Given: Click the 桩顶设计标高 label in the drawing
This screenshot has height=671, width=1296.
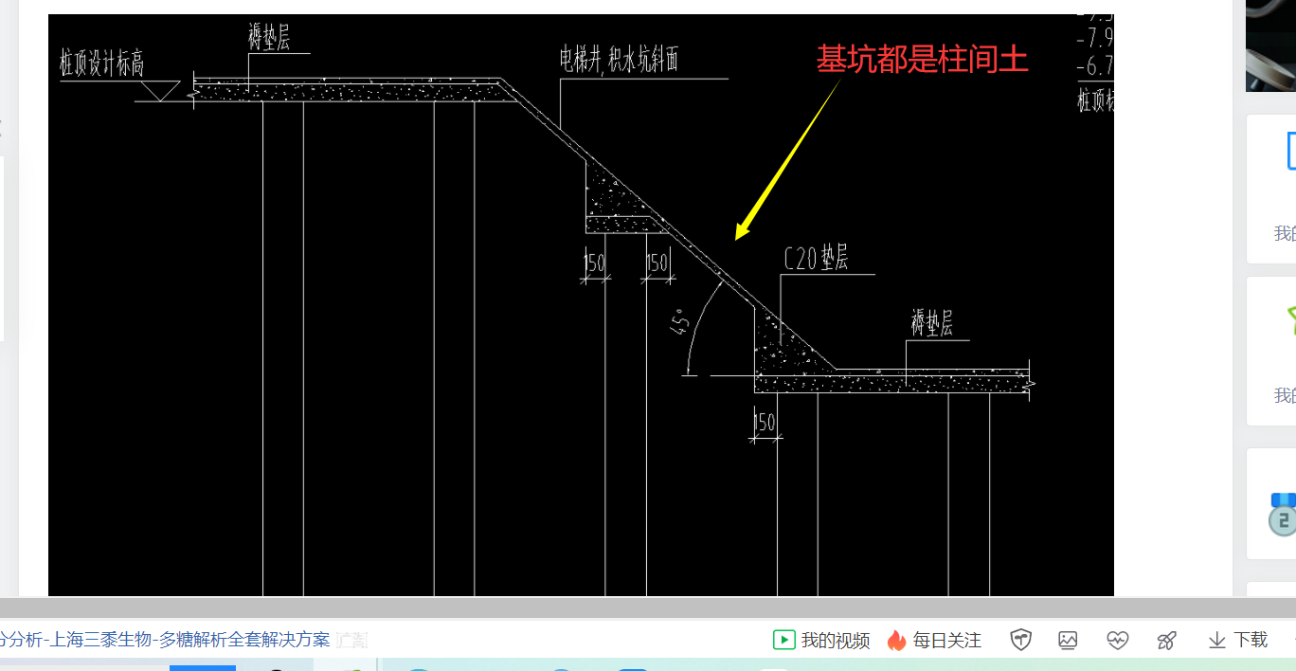Looking at the screenshot, I should pos(102,64).
